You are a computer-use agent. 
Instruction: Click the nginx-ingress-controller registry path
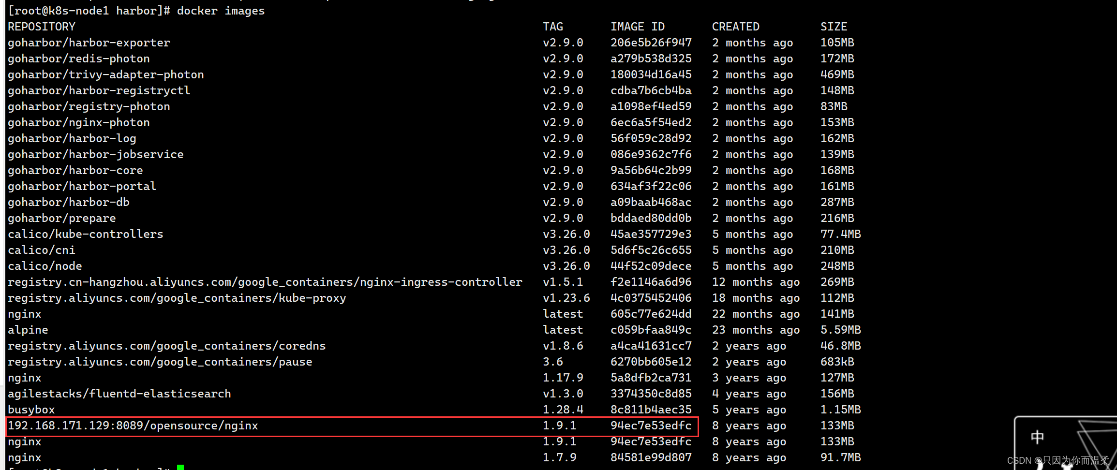click(265, 282)
